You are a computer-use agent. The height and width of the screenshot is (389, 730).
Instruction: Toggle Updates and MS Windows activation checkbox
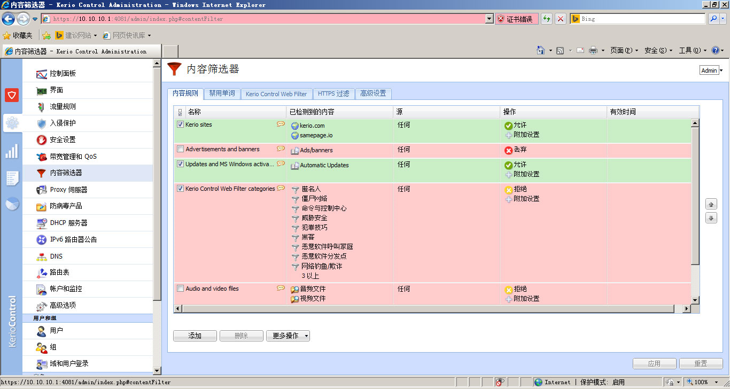[181, 164]
